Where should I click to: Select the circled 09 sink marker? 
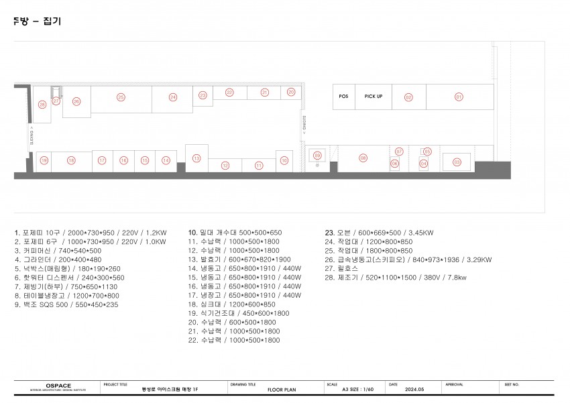pyautogui.click(x=318, y=155)
